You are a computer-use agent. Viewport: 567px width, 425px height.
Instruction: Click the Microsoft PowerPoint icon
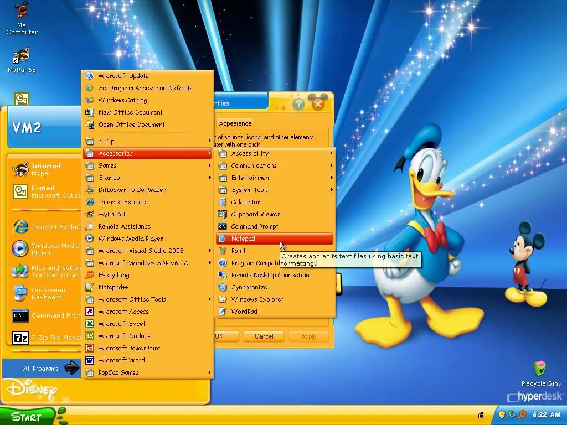tap(90, 348)
